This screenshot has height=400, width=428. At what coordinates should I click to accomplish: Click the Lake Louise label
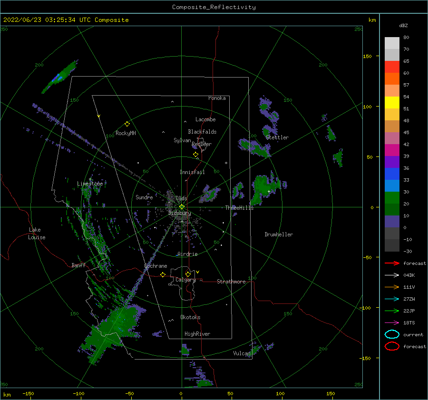(x=37, y=234)
